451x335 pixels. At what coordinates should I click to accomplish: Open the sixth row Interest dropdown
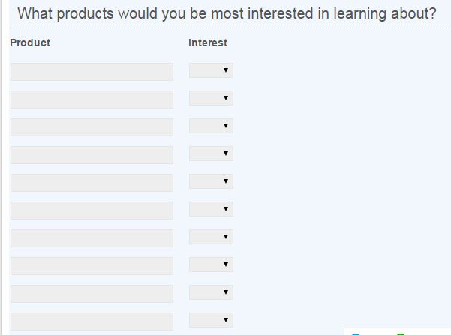[x=211, y=209]
